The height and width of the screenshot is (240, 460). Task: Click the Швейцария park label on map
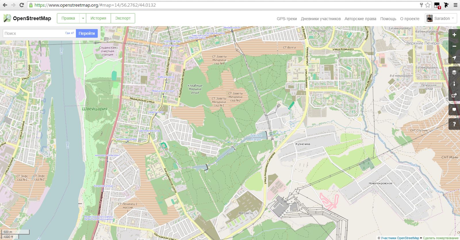[95, 109]
